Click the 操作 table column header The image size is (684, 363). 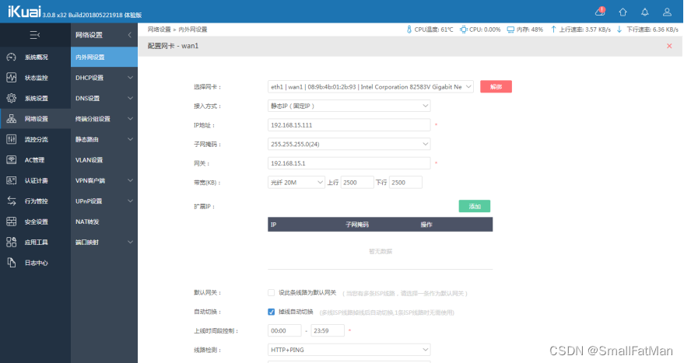point(426,225)
